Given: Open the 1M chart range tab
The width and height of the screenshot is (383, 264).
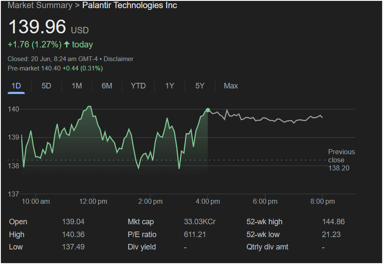Looking at the screenshot, I should click(x=77, y=86).
